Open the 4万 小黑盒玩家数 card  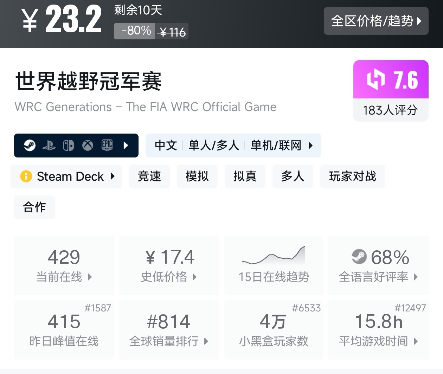click(x=274, y=330)
